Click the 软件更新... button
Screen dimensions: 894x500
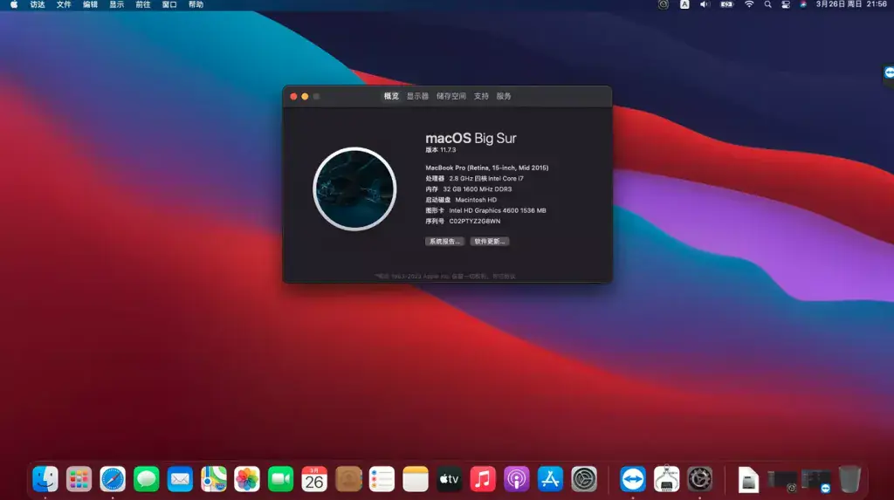click(490, 242)
